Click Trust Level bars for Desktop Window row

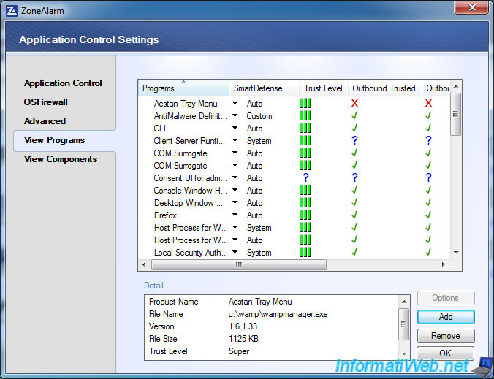click(x=305, y=202)
